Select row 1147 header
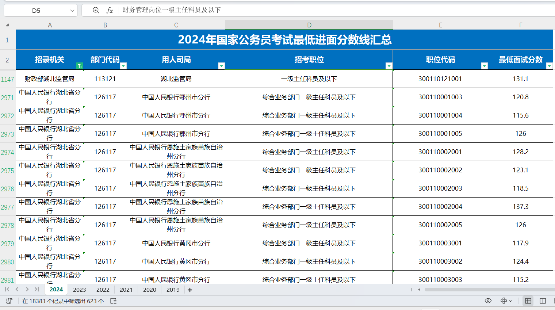Screen dimensions: 555x310 tap(7, 79)
